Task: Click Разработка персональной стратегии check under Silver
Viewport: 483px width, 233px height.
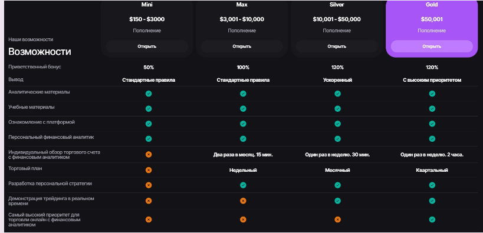Action: coord(337,185)
